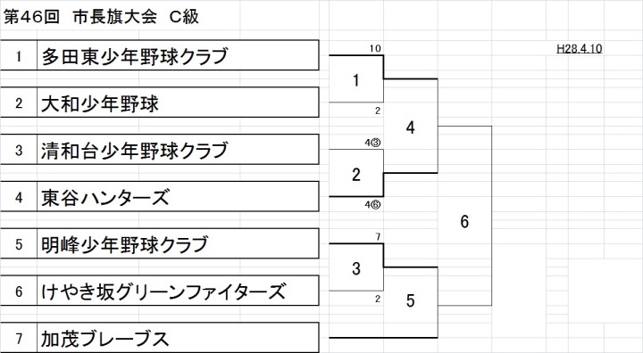
Task: Click the team cell 明峰少年野球クラブ
Action: (x=178, y=243)
